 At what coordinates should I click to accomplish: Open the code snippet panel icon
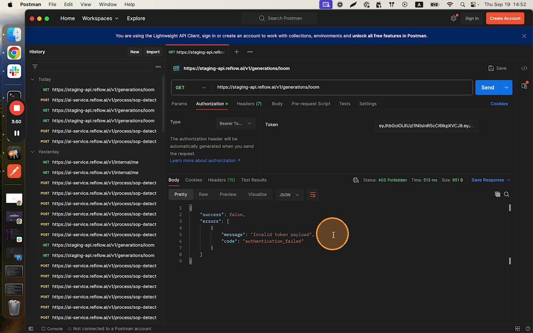point(524,68)
